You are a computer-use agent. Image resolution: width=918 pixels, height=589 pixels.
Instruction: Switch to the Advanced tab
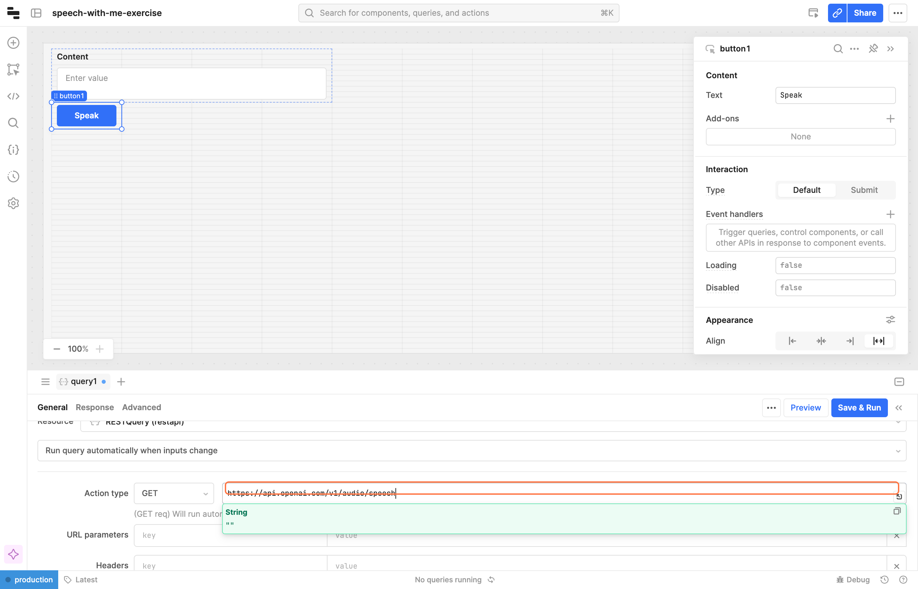(141, 407)
